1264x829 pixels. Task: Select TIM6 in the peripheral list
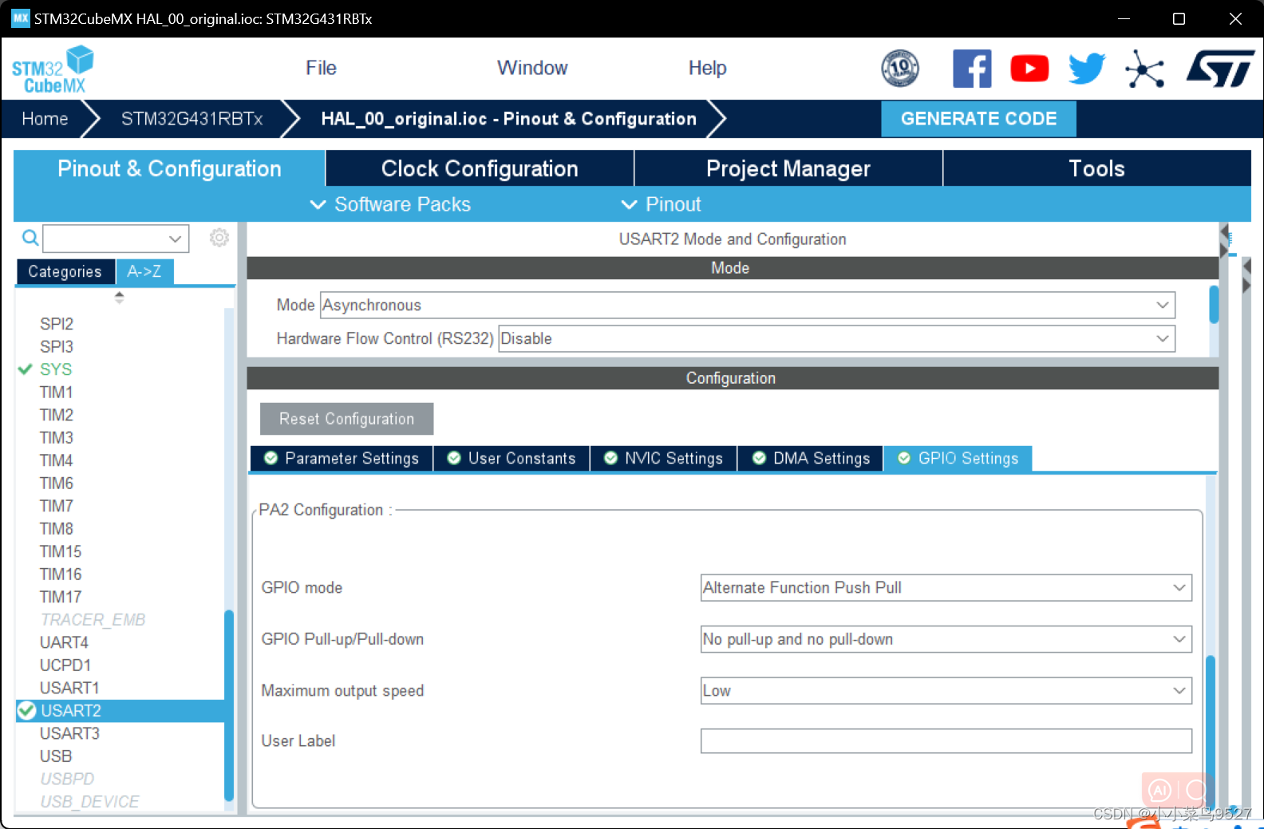tap(57, 483)
